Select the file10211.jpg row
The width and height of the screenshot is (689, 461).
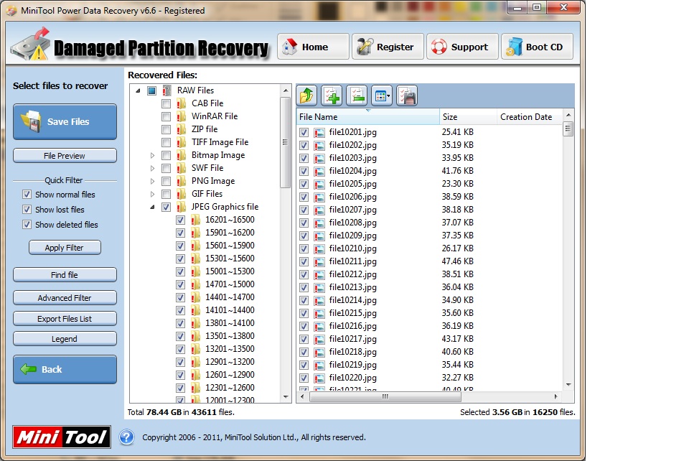429,261
